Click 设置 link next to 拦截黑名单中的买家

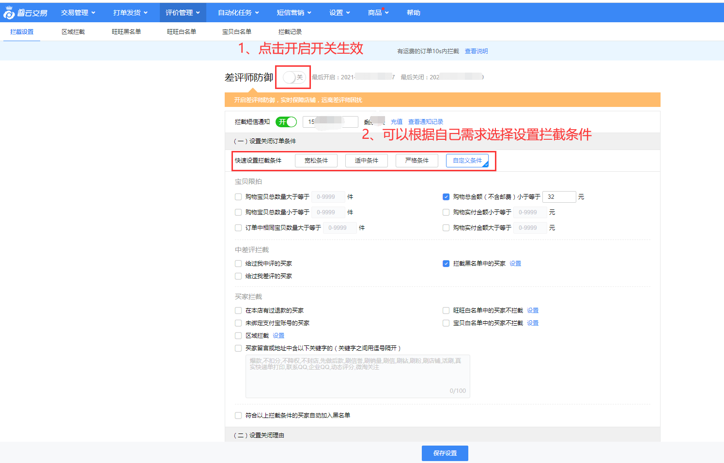coord(515,264)
